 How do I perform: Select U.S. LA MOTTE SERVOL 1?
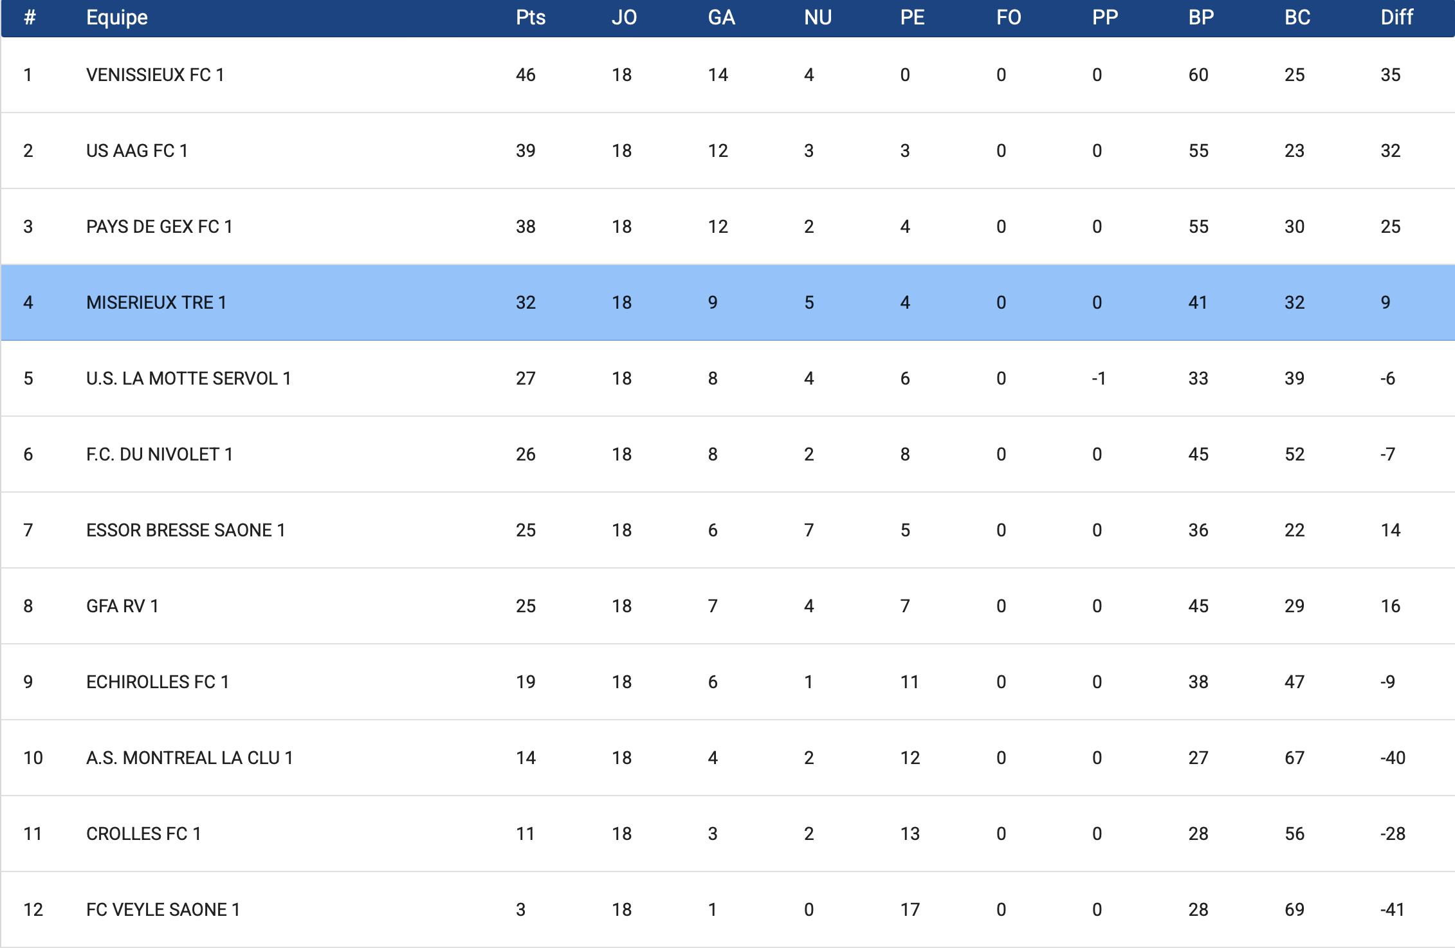188,379
